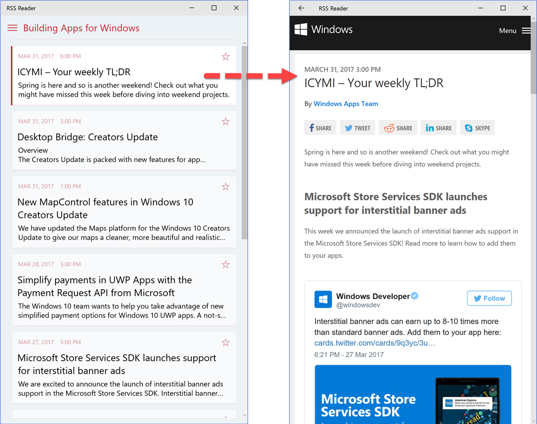Minimize the article RSS Reader window
The height and width of the screenshot is (424, 537).
pos(481,8)
